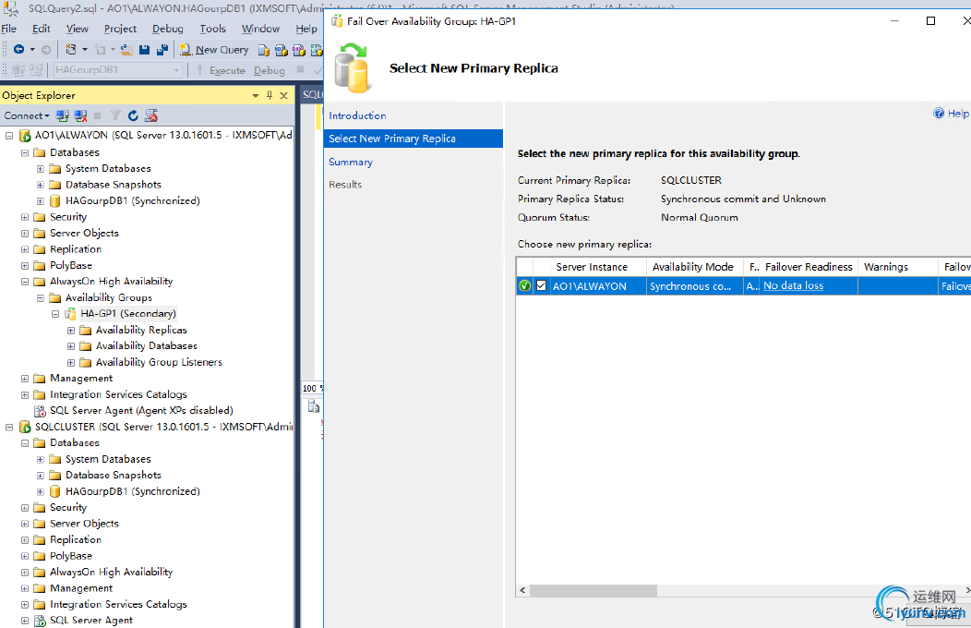The width and height of the screenshot is (971, 628).
Task: Click the stop square icon beside Debug
Action: pyautogui.click(x=300, y=69)
